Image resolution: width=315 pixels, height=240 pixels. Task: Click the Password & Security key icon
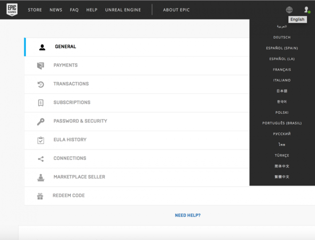tap(41, 122)
